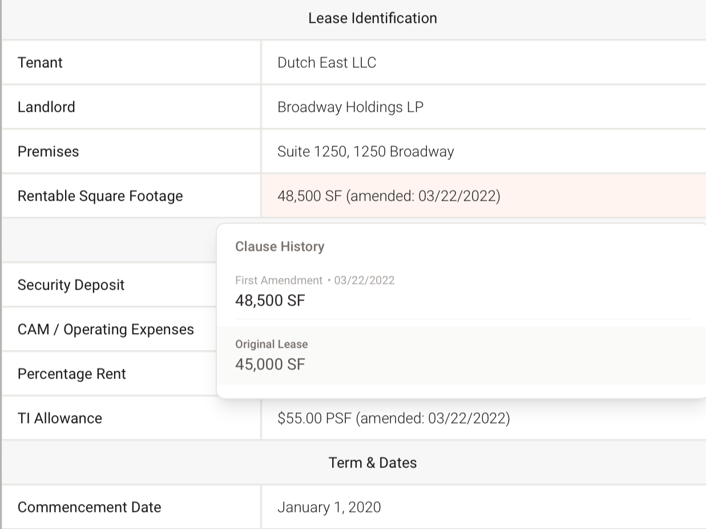
Task: Open the amended $55.00 PSF value
Action: 393,418
